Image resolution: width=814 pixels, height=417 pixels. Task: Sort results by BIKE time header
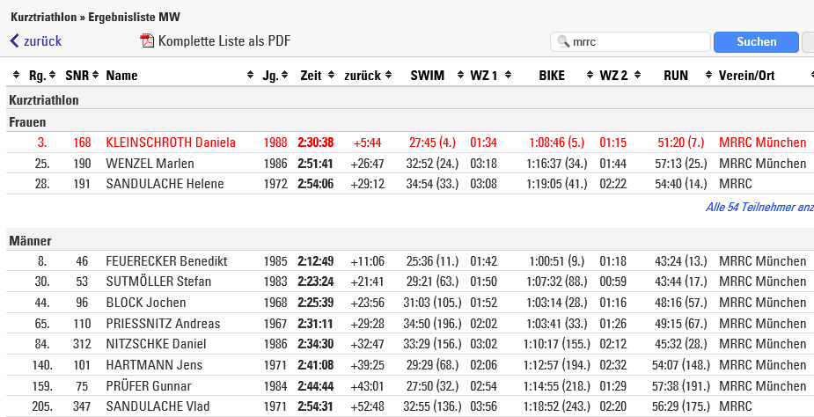click(552, 76)
